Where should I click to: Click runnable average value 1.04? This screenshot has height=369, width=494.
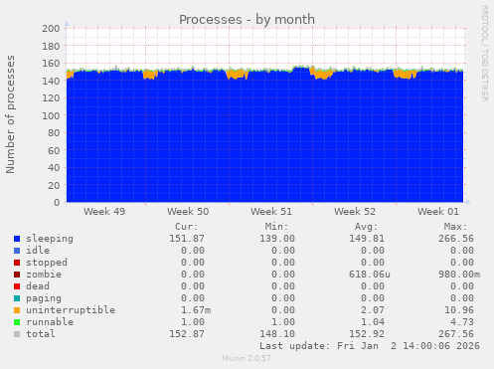[373, 322]
